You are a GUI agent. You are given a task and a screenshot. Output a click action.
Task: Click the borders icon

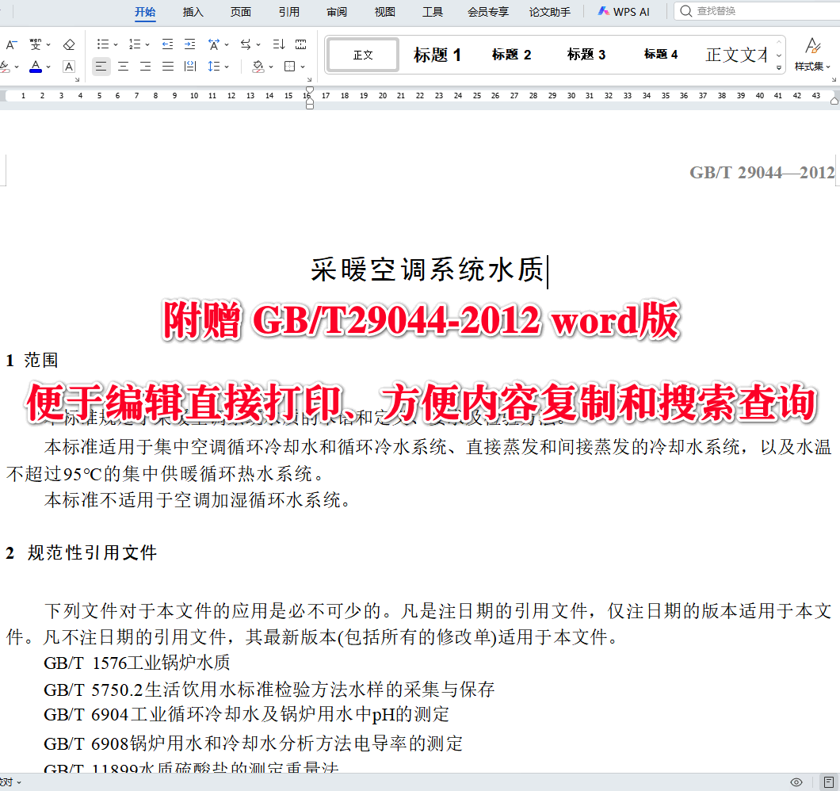[290, 67]
